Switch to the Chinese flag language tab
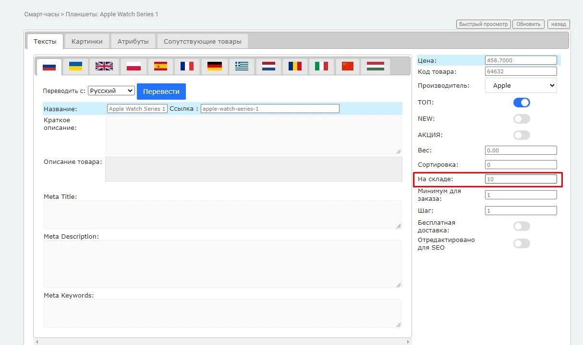This screenshot has width=583, height=345. [x=348, y=66]
